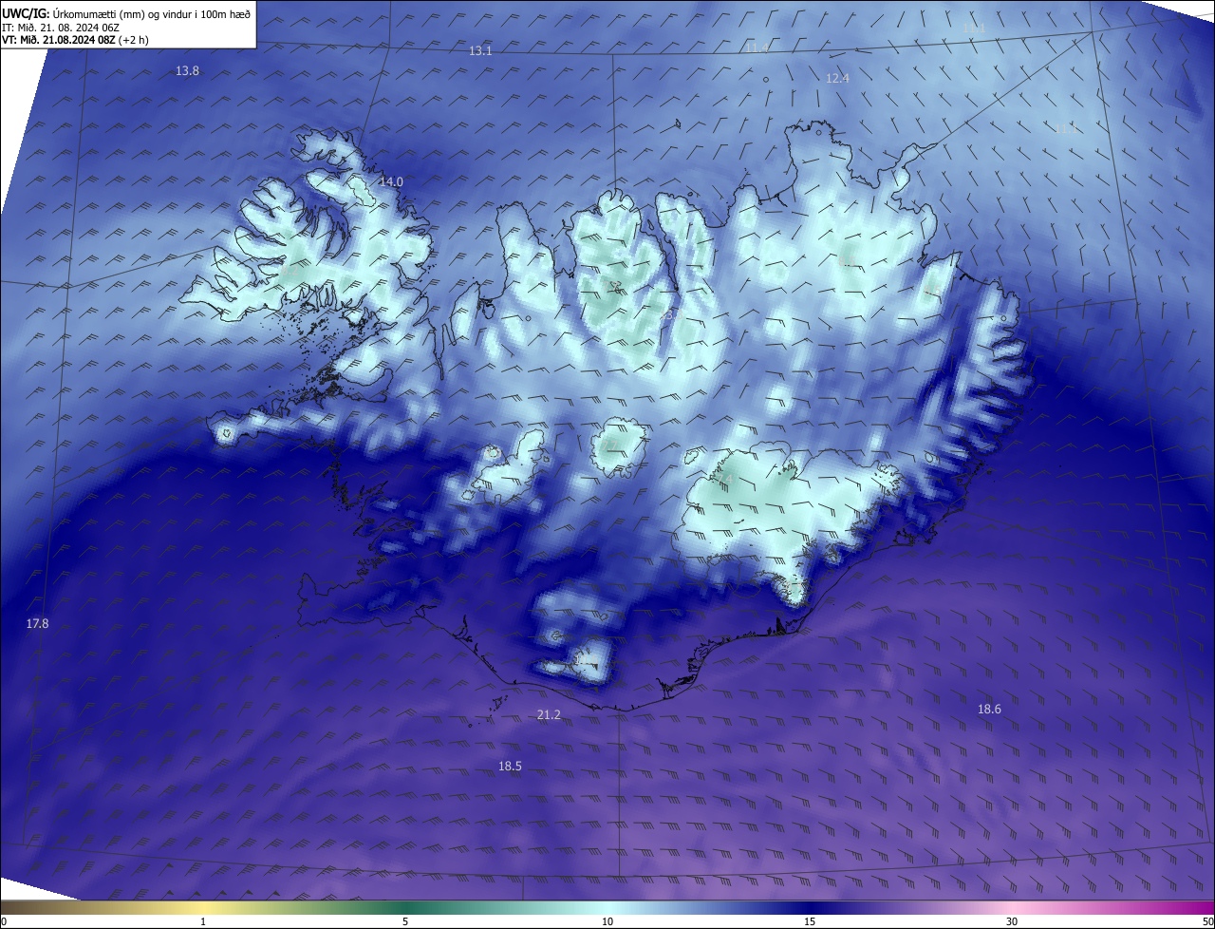This screenshot has height=929, width=1215.
Task: Click the 18.5 value label
Action: pos(510,766)
